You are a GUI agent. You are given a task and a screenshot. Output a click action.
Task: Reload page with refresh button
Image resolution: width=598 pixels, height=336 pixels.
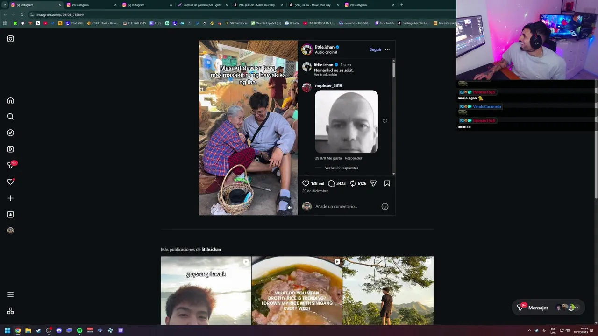tap(22, 14)
